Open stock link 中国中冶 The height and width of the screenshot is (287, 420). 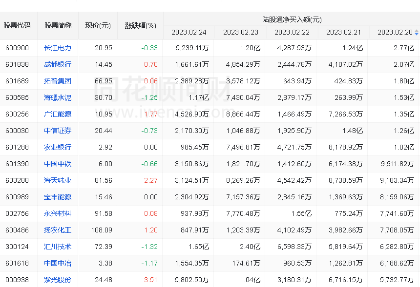[x=58, y=263]
